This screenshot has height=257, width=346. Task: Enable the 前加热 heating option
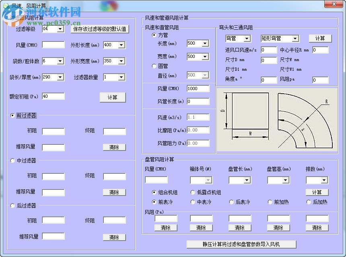coord(270,201)
